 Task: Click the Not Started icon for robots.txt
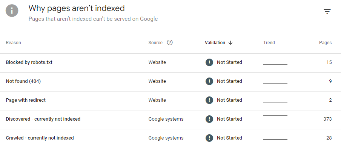tap(209, 62)
